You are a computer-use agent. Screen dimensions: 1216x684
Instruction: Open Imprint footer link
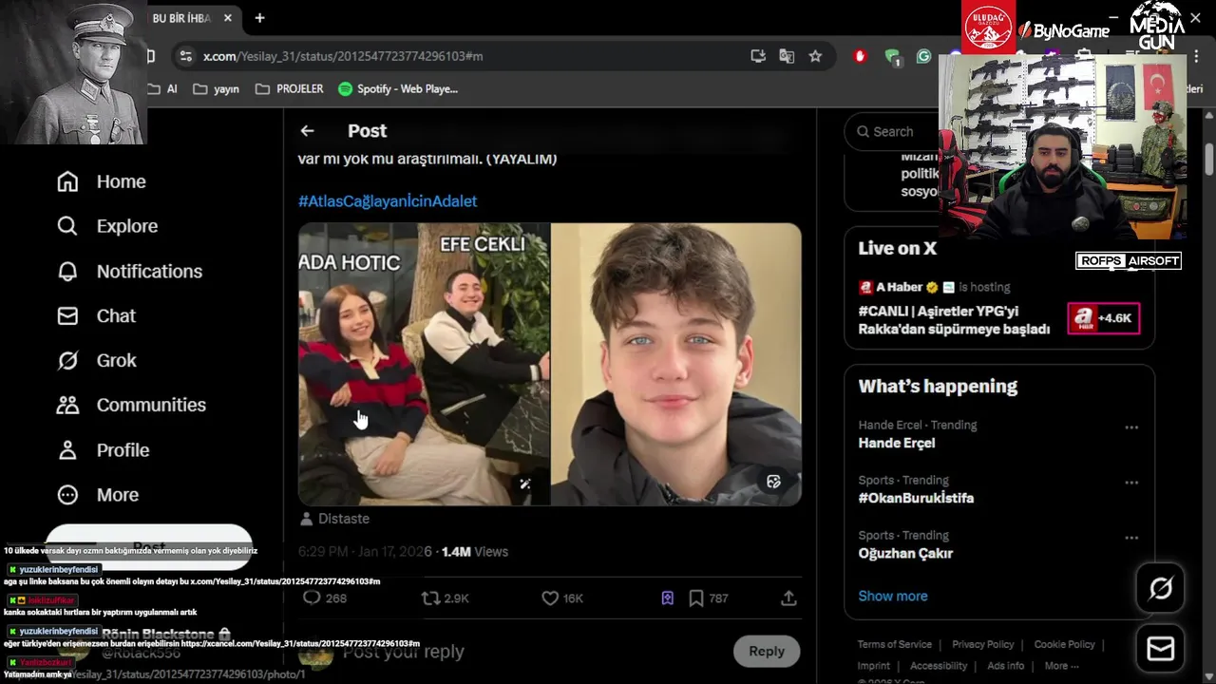[x=874, y=666]
